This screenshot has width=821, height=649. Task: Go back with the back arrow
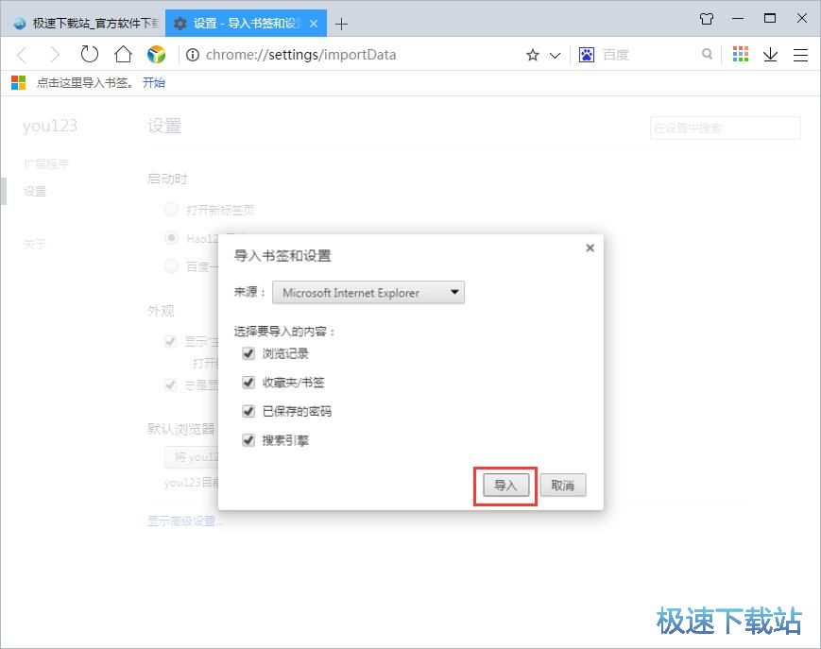click(22, 55)
